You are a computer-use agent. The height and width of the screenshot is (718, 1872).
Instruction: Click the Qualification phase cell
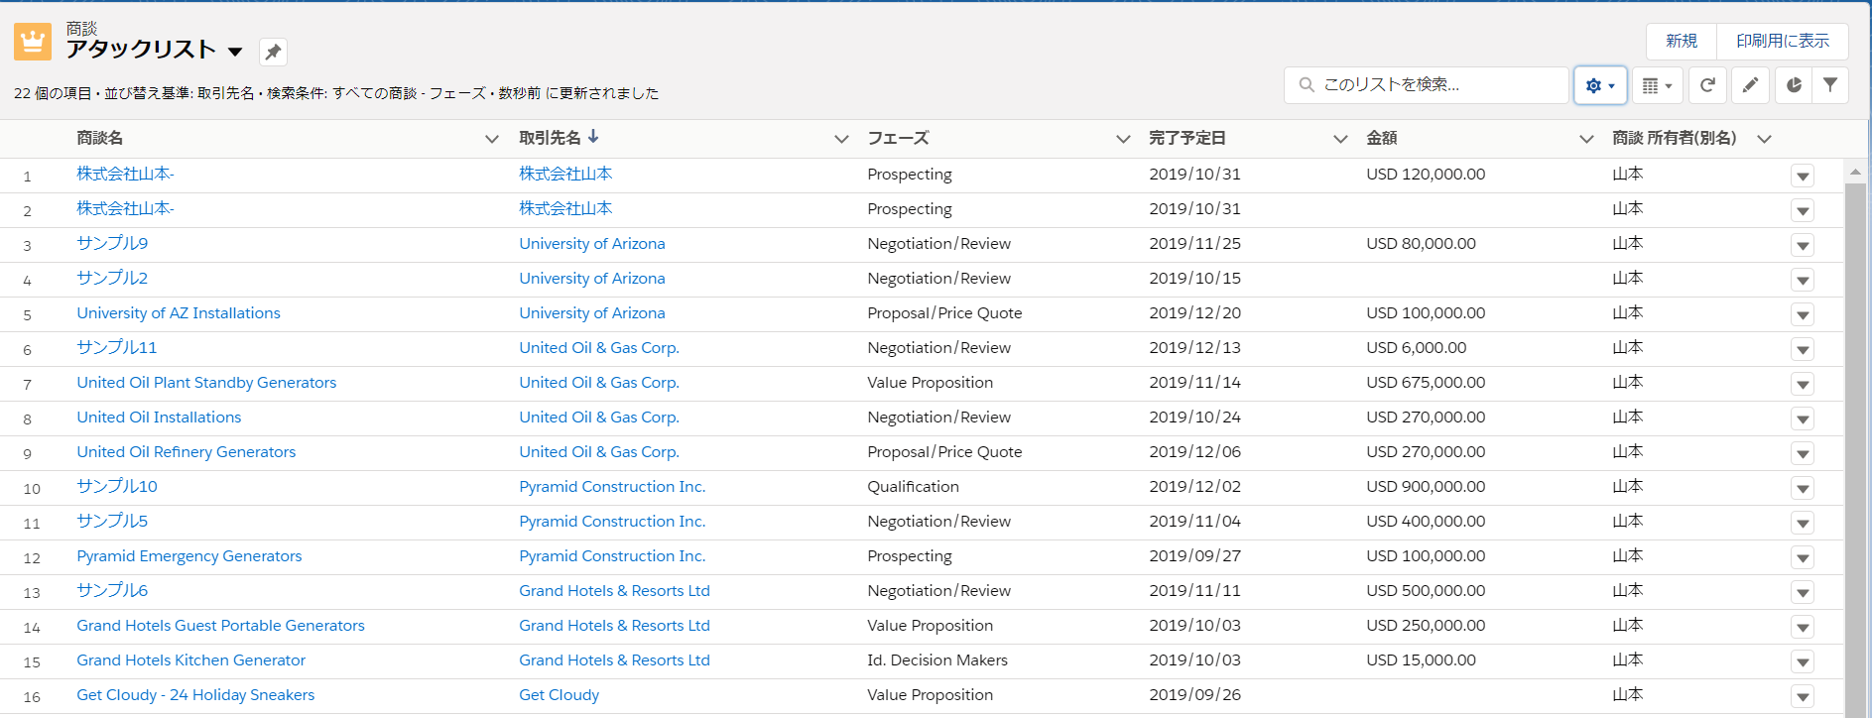tap(913, 486)
